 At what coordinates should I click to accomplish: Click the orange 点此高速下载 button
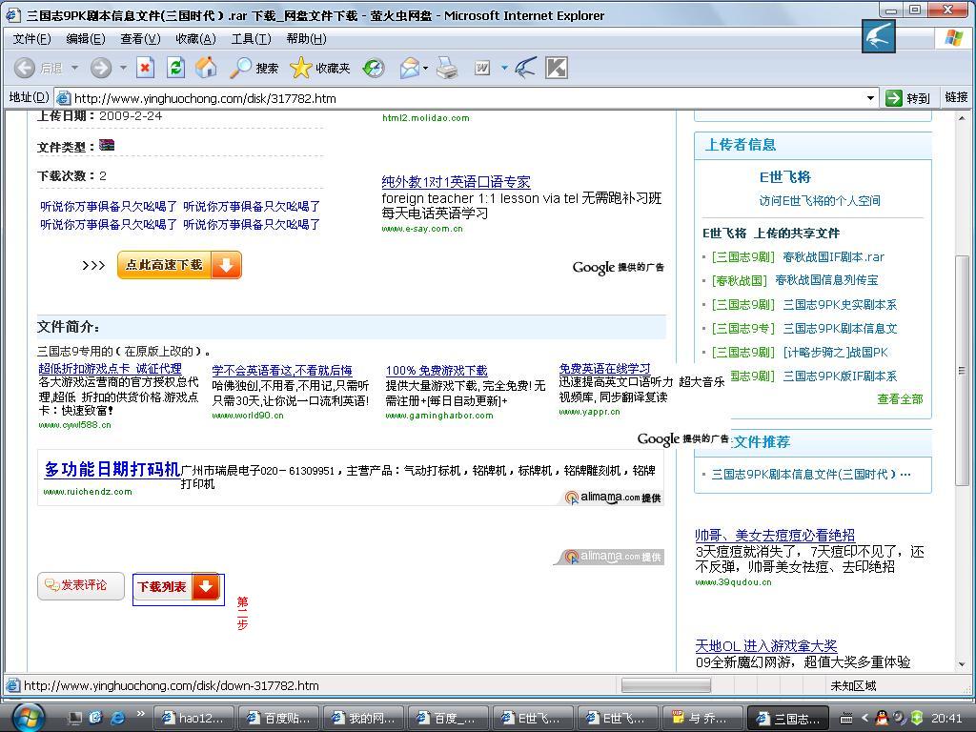[179, 265]
